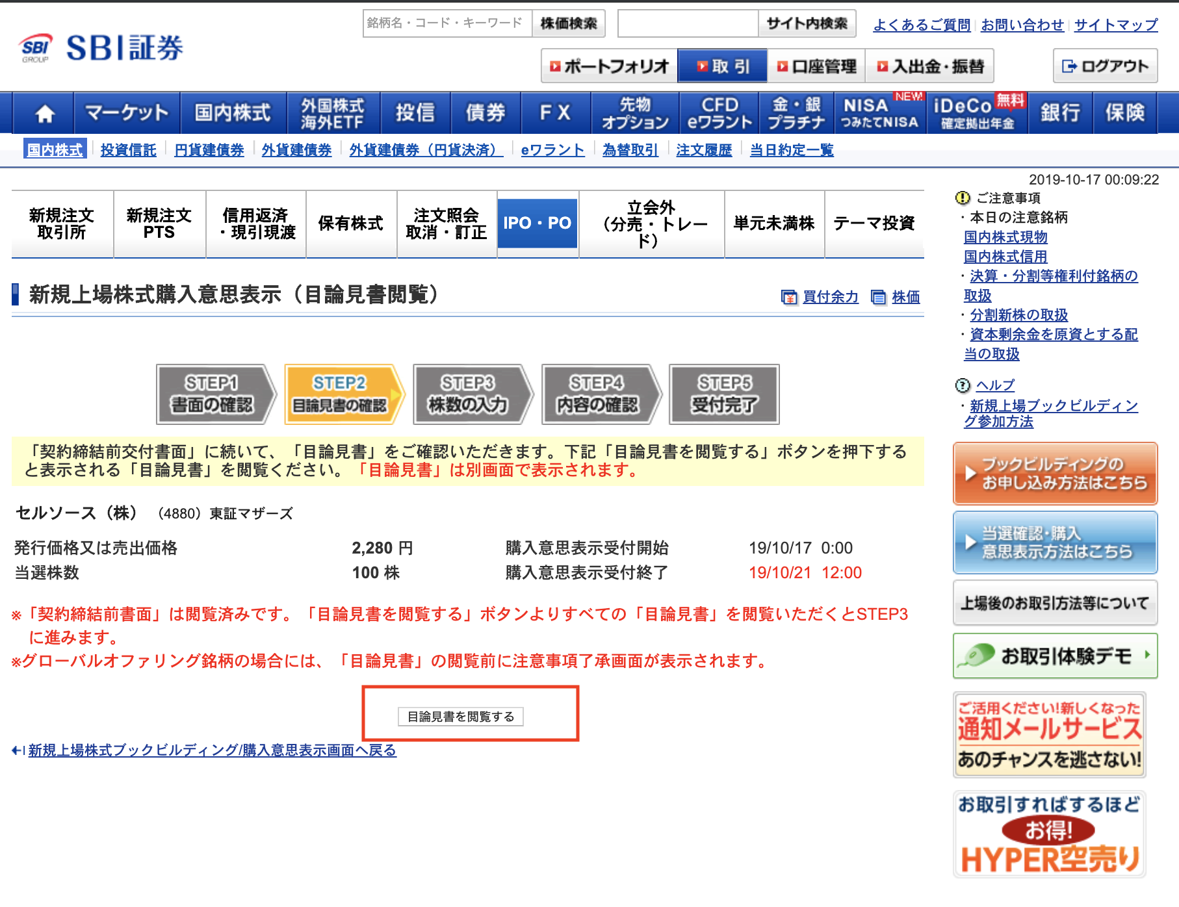
Task: Open the マーケット menu
Action: [x=127, y=113]
